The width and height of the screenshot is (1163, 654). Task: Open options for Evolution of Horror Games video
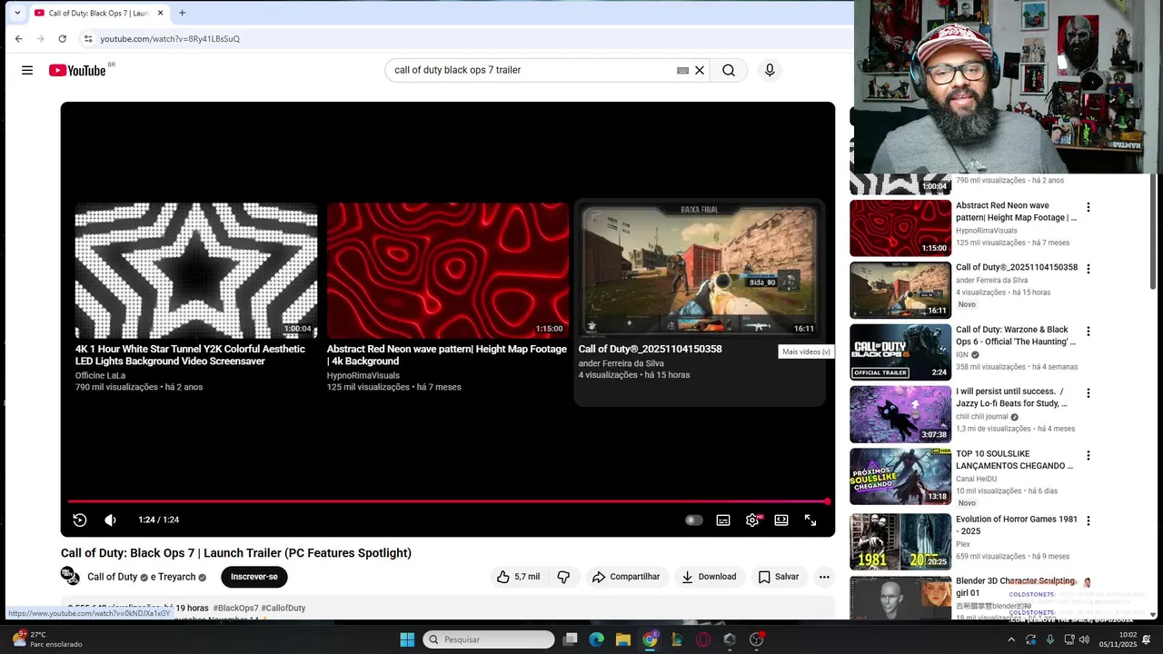tap(1088, 520)
